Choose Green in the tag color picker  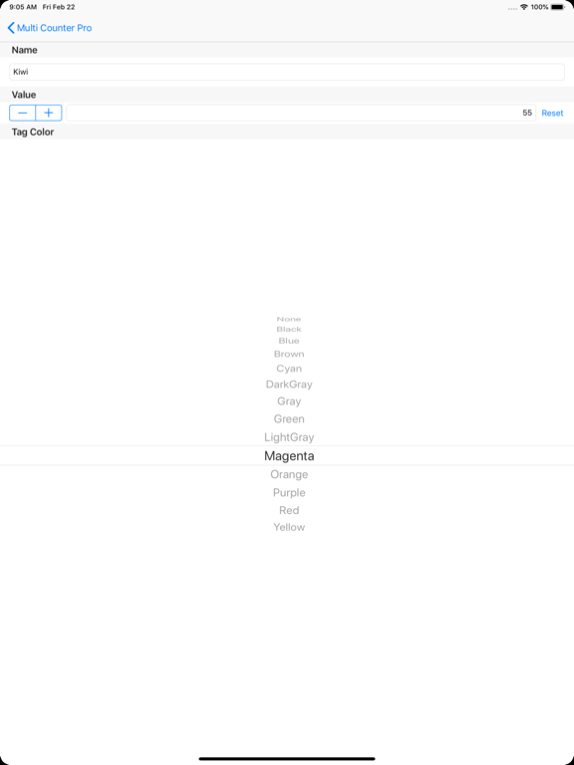click(289, 418)
